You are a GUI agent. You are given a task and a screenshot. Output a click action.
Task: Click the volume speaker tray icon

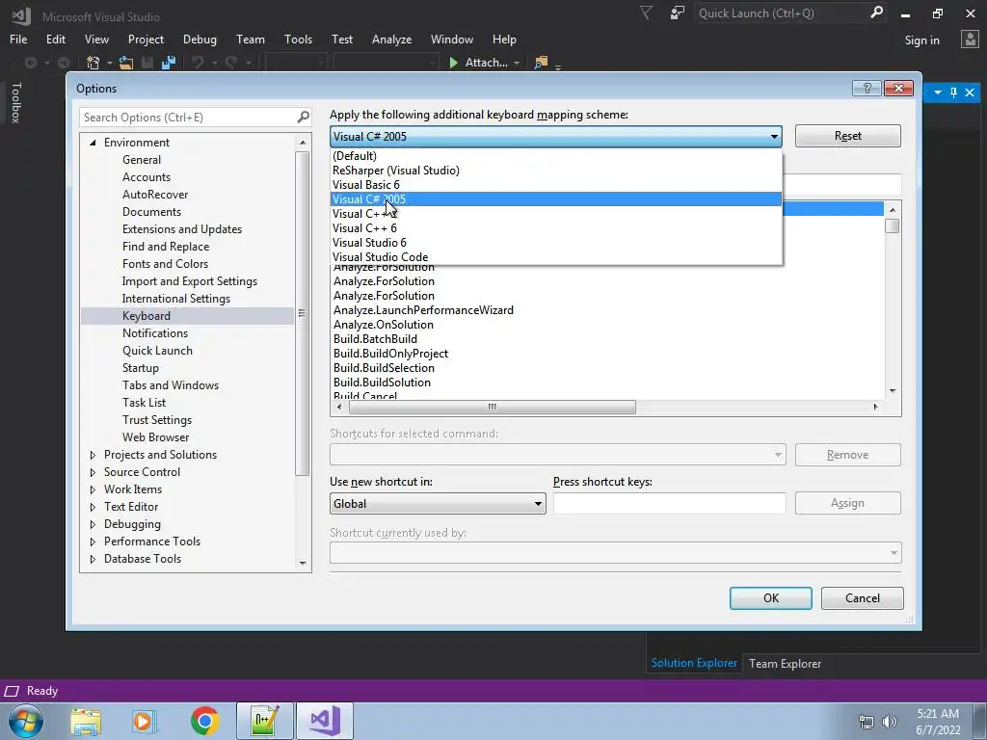pyautogui.click(x=890, y=722)
